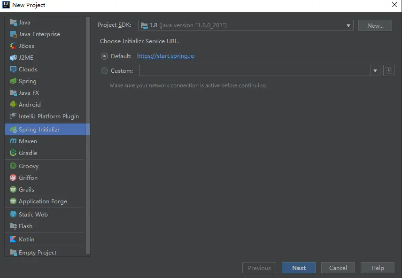Click the Custom URL input field

point(255,70)
